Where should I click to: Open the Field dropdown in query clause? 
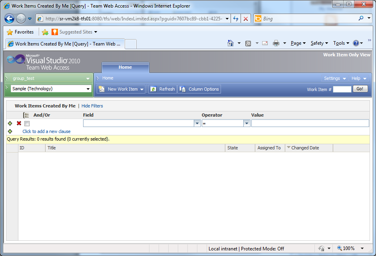coord(197,123)
